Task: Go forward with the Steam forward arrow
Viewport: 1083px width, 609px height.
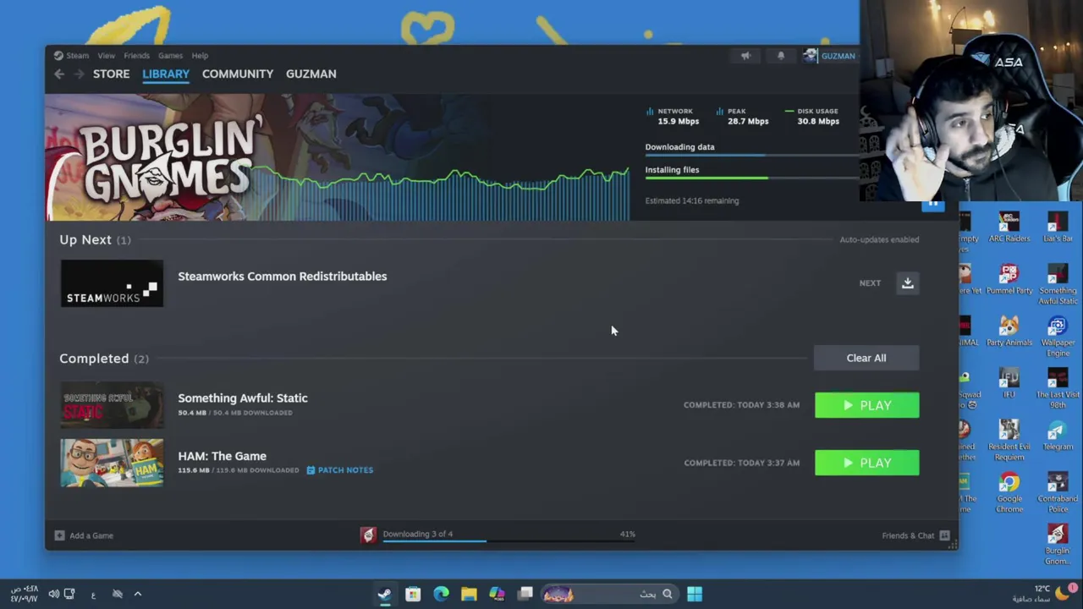Action: coord(80,74)
